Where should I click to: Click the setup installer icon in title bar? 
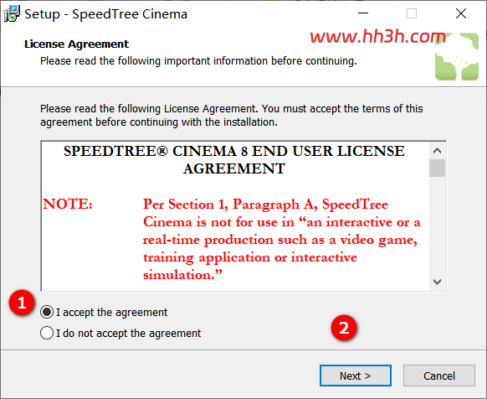pos(12,14)
